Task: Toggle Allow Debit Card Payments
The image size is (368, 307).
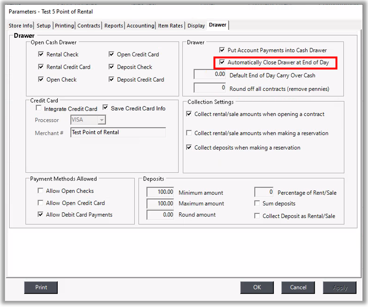Action: (x=41, y=215)
